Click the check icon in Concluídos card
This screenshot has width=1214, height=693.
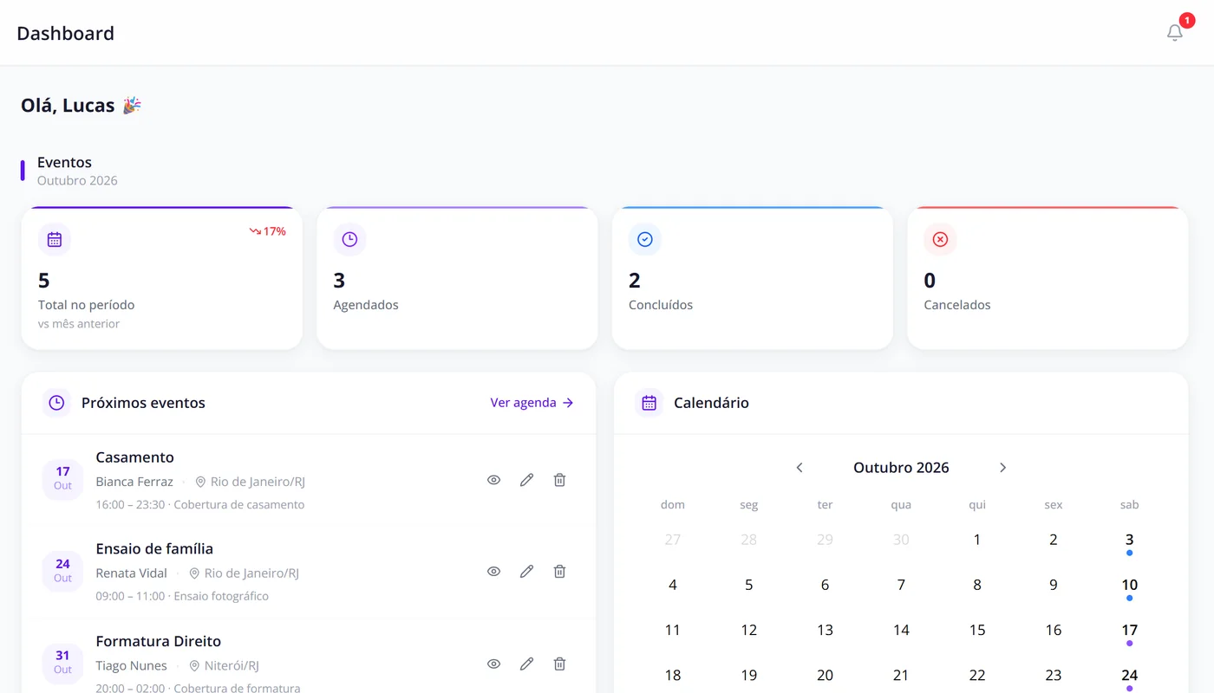(x=645, y=240)
